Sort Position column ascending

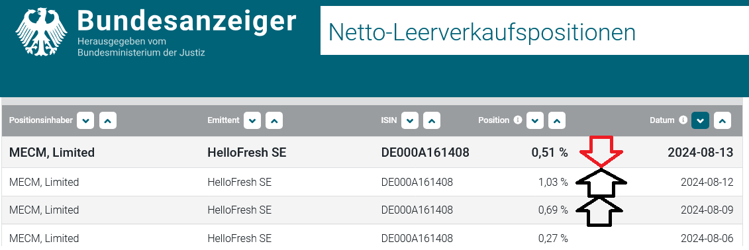tap(557, 121)
